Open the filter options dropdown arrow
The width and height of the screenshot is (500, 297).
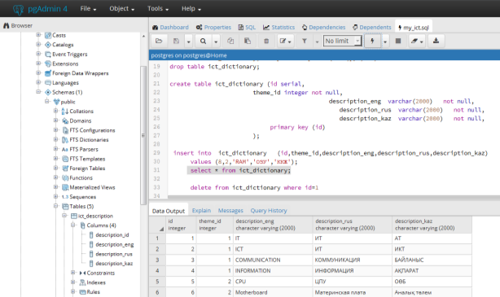[x=317, y=41]
